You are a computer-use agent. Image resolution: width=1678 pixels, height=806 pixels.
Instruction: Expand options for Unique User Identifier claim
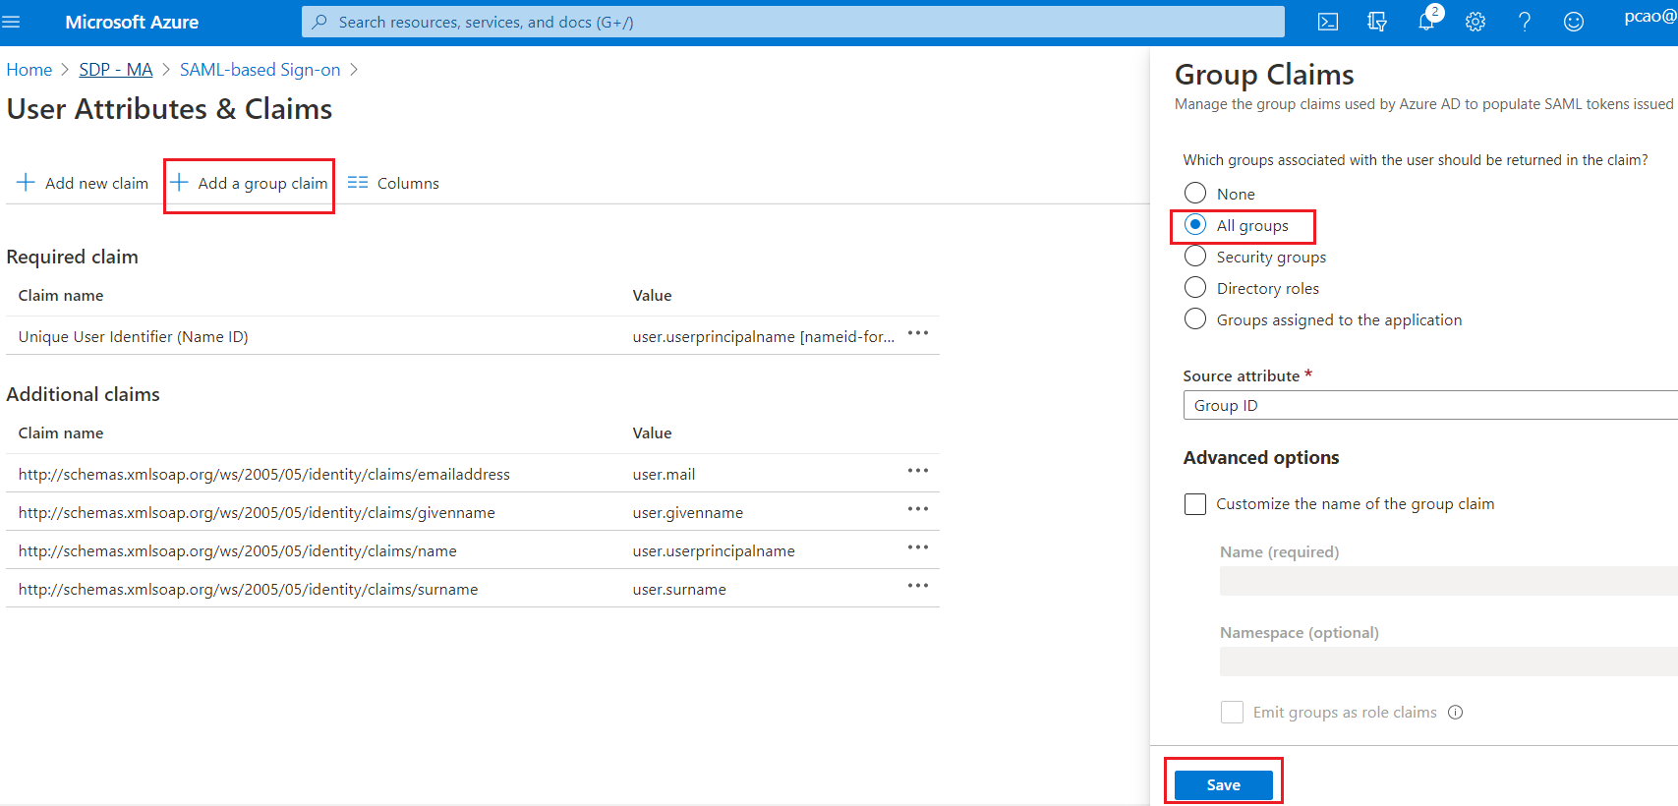point(917,333)
